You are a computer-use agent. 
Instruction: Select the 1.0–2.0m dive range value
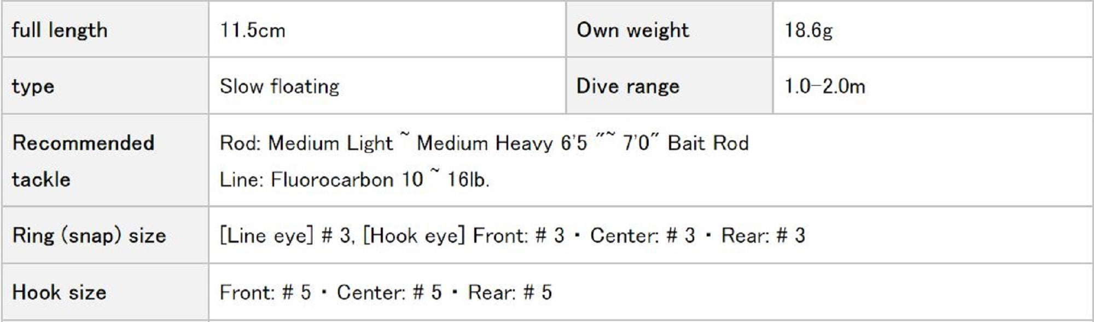tap(824, 86)
